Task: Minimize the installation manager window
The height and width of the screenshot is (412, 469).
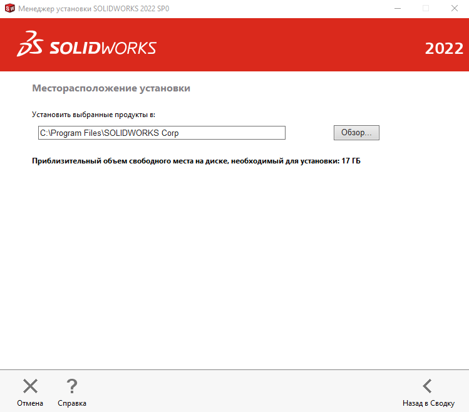Action: pos(398,8)
